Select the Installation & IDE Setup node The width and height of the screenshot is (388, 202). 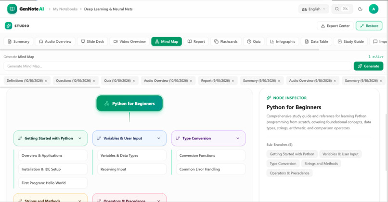coord(53,169)
